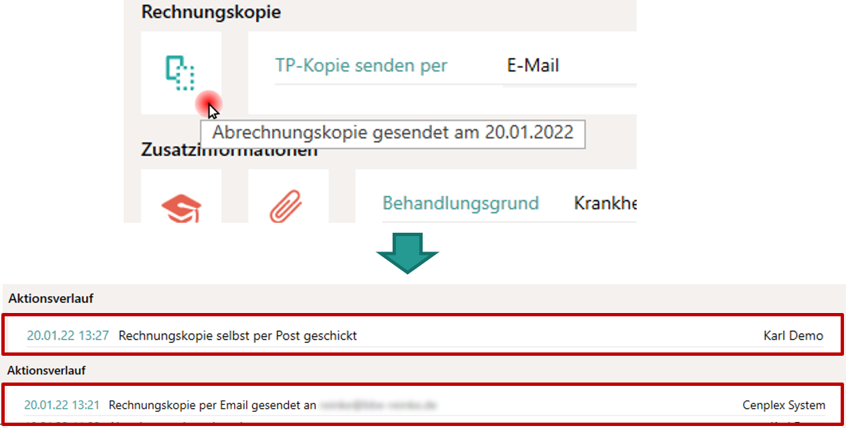Select the Rechnungskopie section heading
The width and height of the screenshot is (846, 428).
pyautogui.click(x=211, y=11)
